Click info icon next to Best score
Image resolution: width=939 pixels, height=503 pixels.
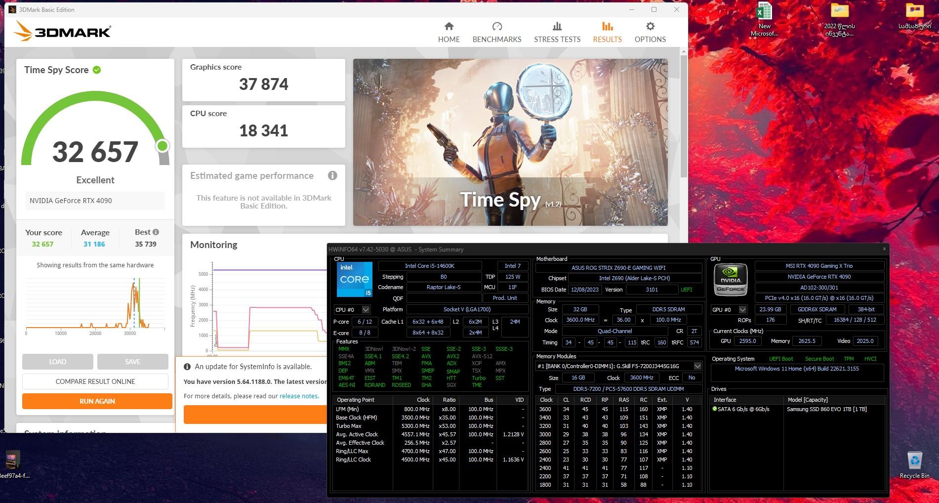point(156,232)
